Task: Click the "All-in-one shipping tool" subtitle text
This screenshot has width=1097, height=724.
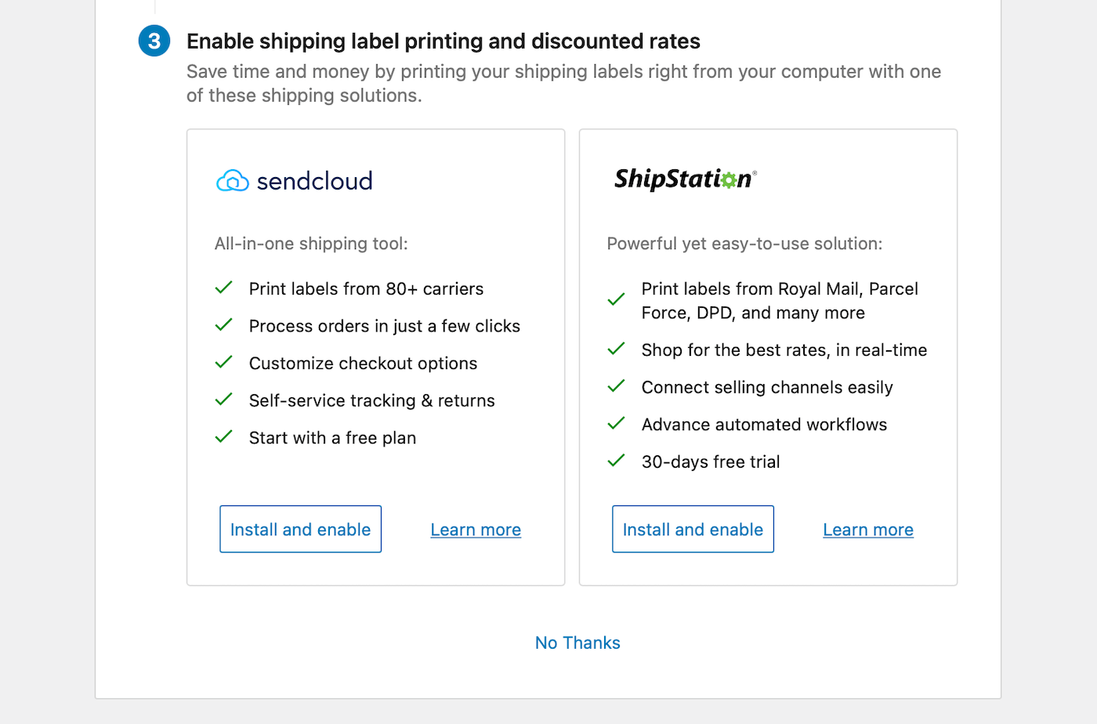Action: [x=311, y=244]
